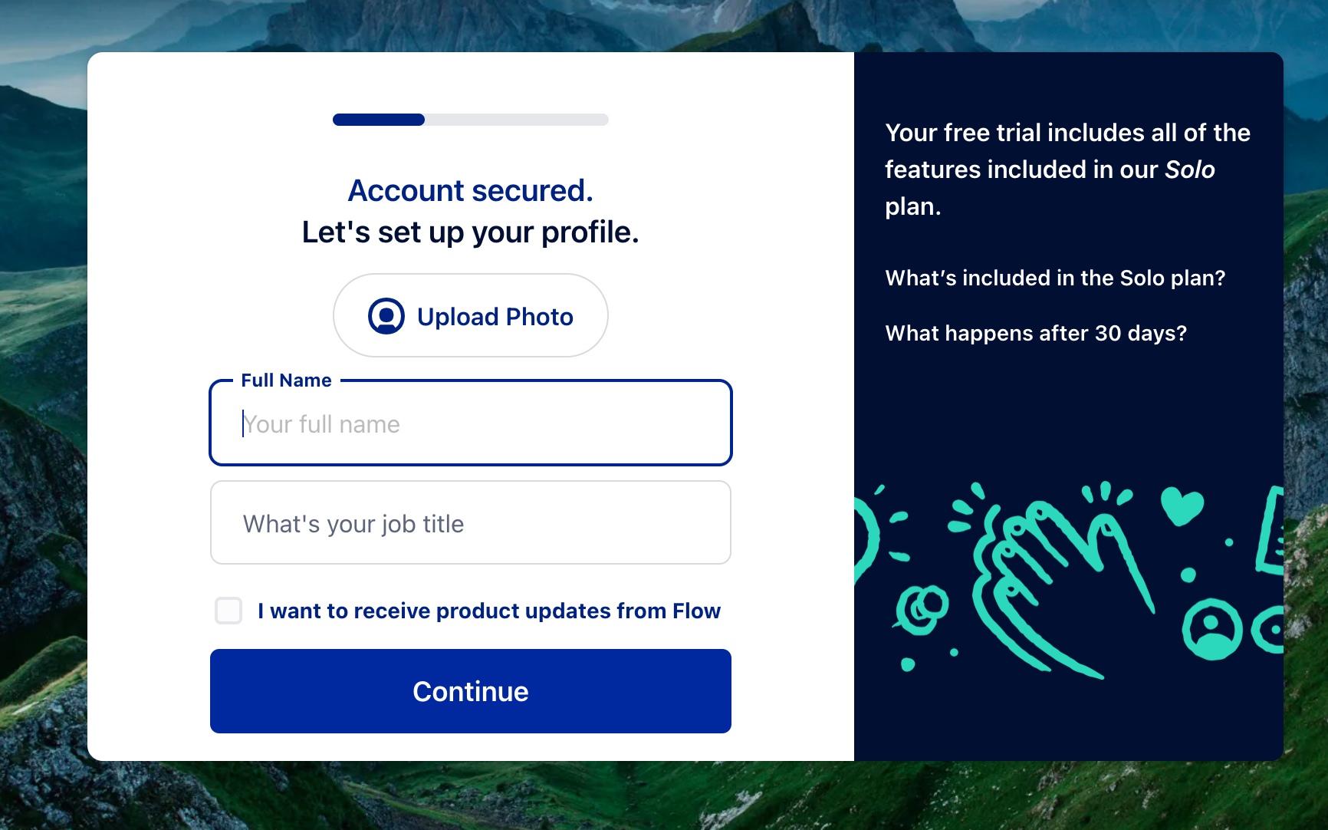Click the gray unfilled part of progress bar
Viewport: 1328px width, 830px height.
coord(517,120)
